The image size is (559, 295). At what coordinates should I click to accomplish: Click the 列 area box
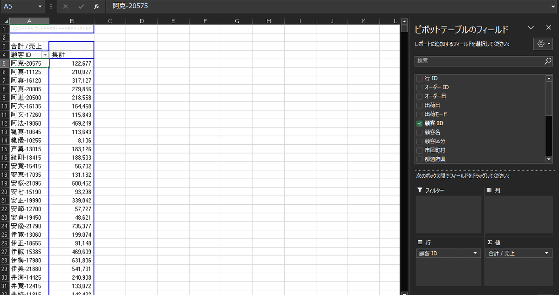[519, 215]
